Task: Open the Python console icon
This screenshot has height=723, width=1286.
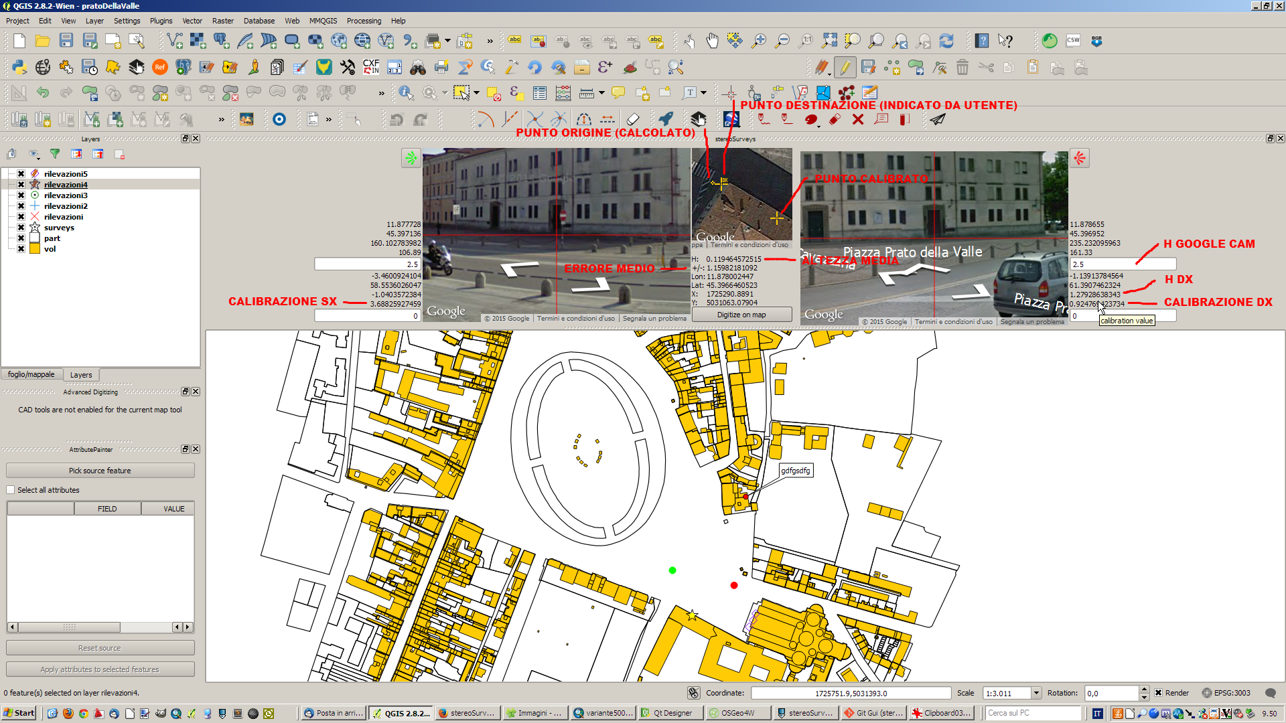Action: pos(19,67)
